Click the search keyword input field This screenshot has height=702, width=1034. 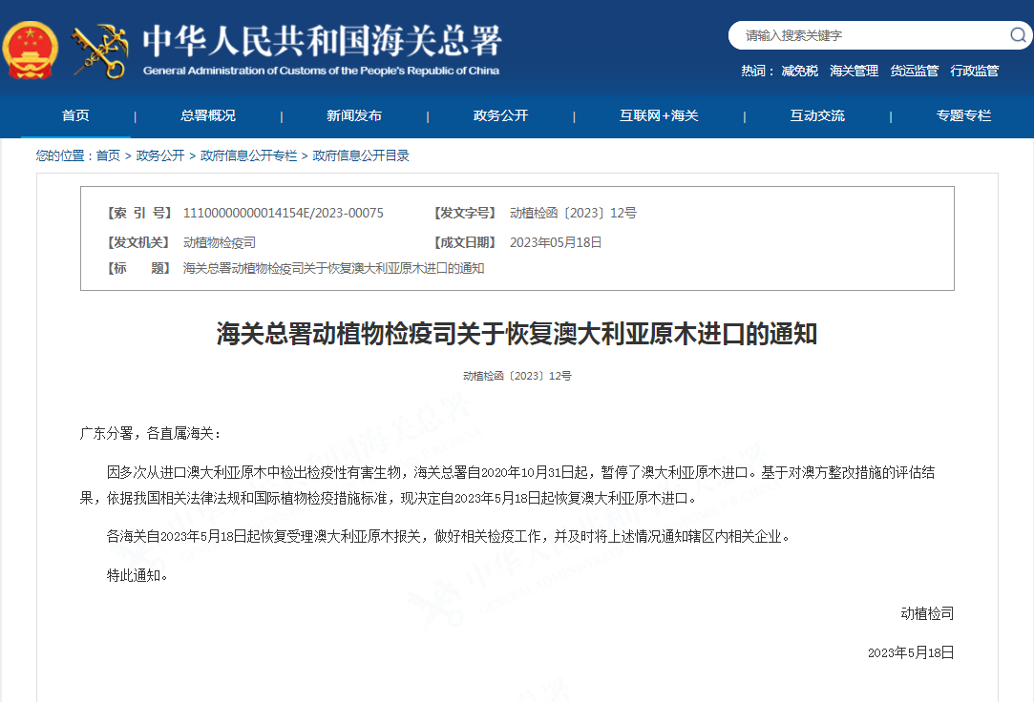click(869, 35)
